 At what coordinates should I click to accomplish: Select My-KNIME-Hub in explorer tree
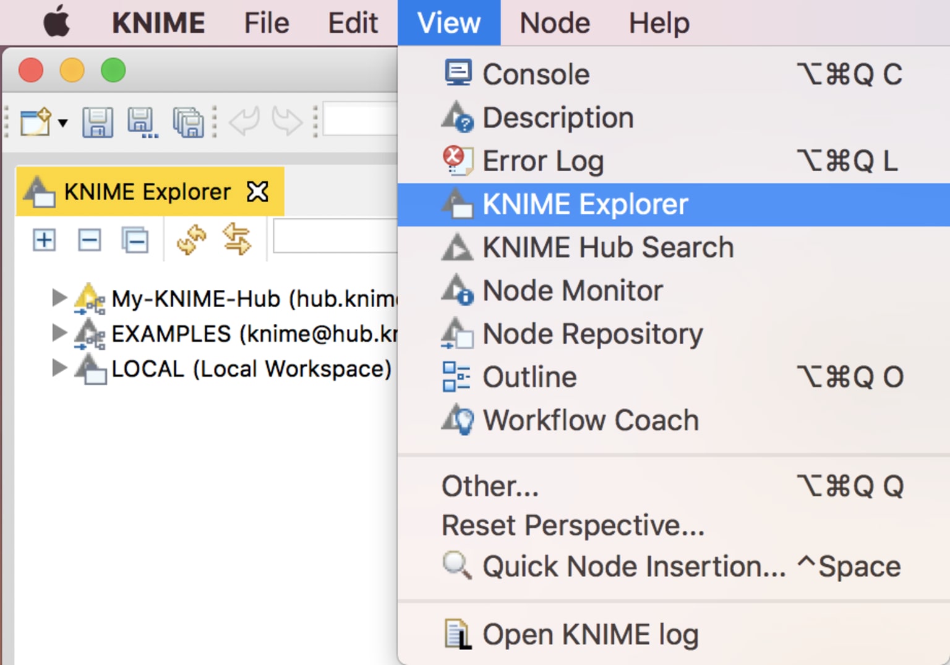point(254,299)
